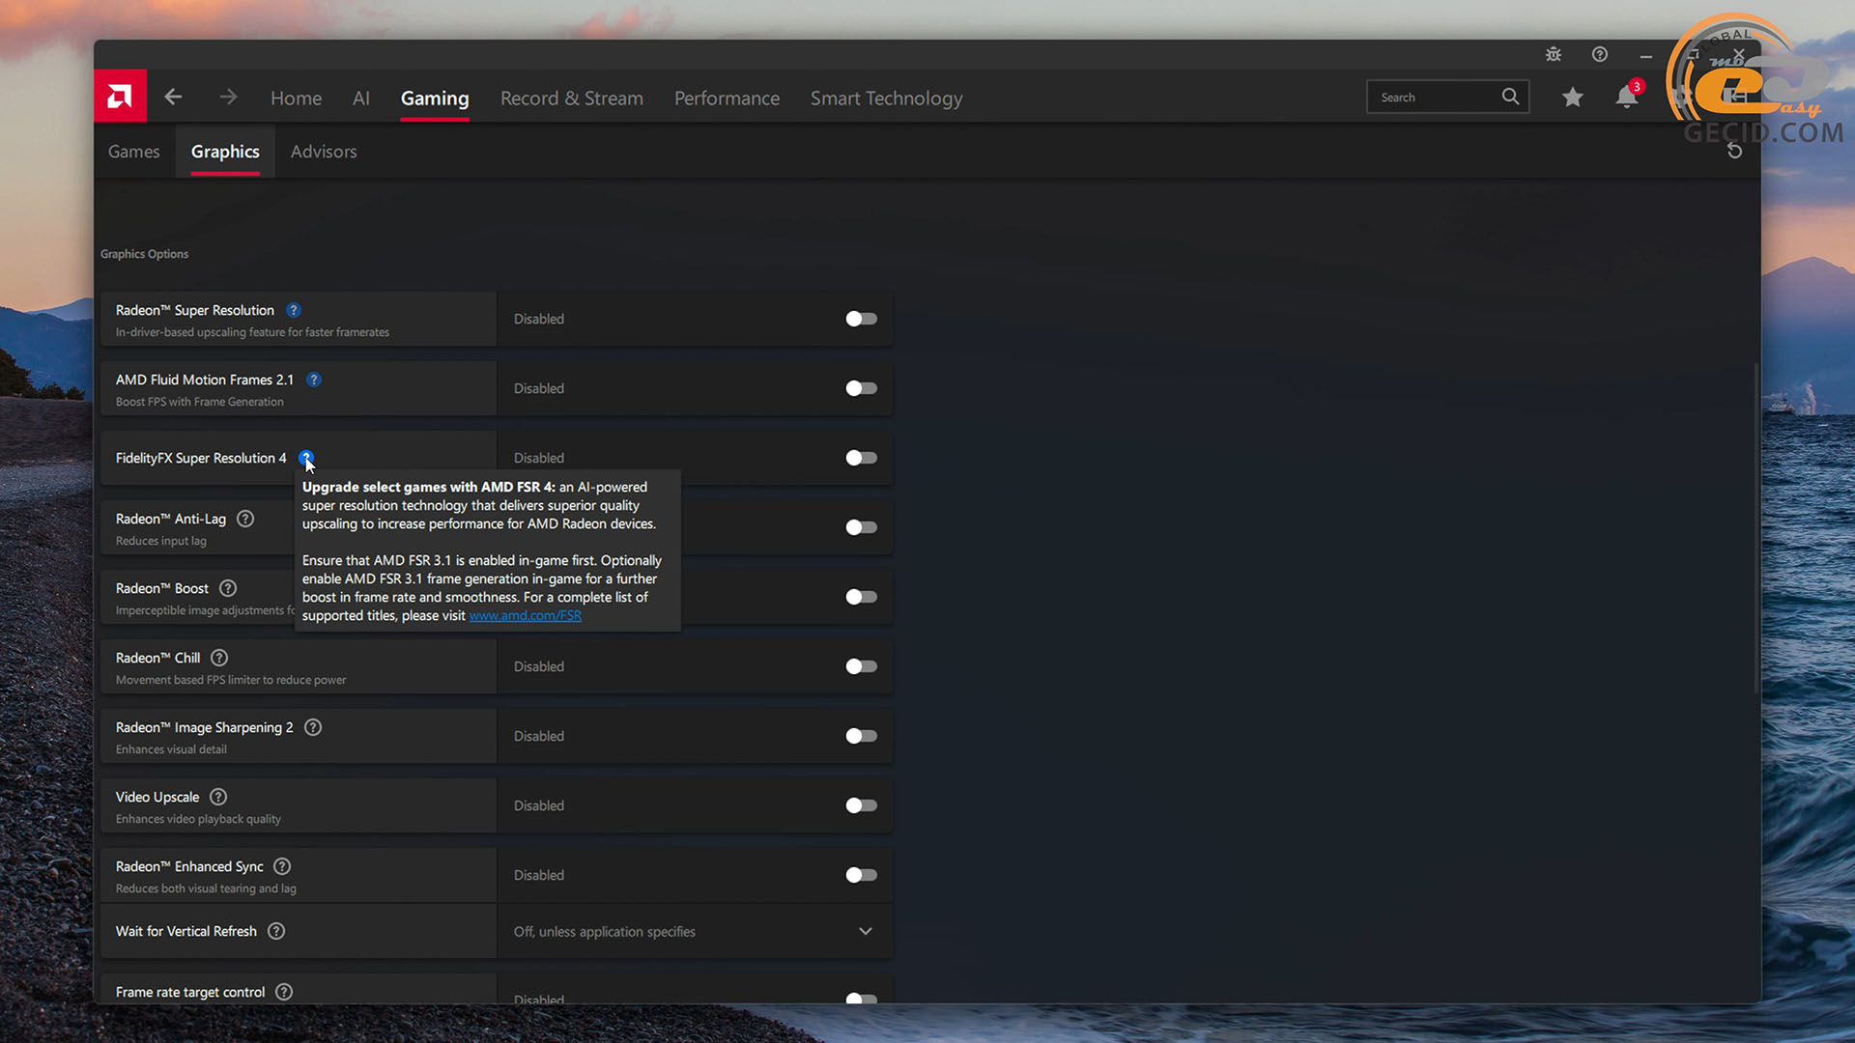1855x1043 pixels.
Task: Open notifications bell icon
Action: tap(1627, 98)
